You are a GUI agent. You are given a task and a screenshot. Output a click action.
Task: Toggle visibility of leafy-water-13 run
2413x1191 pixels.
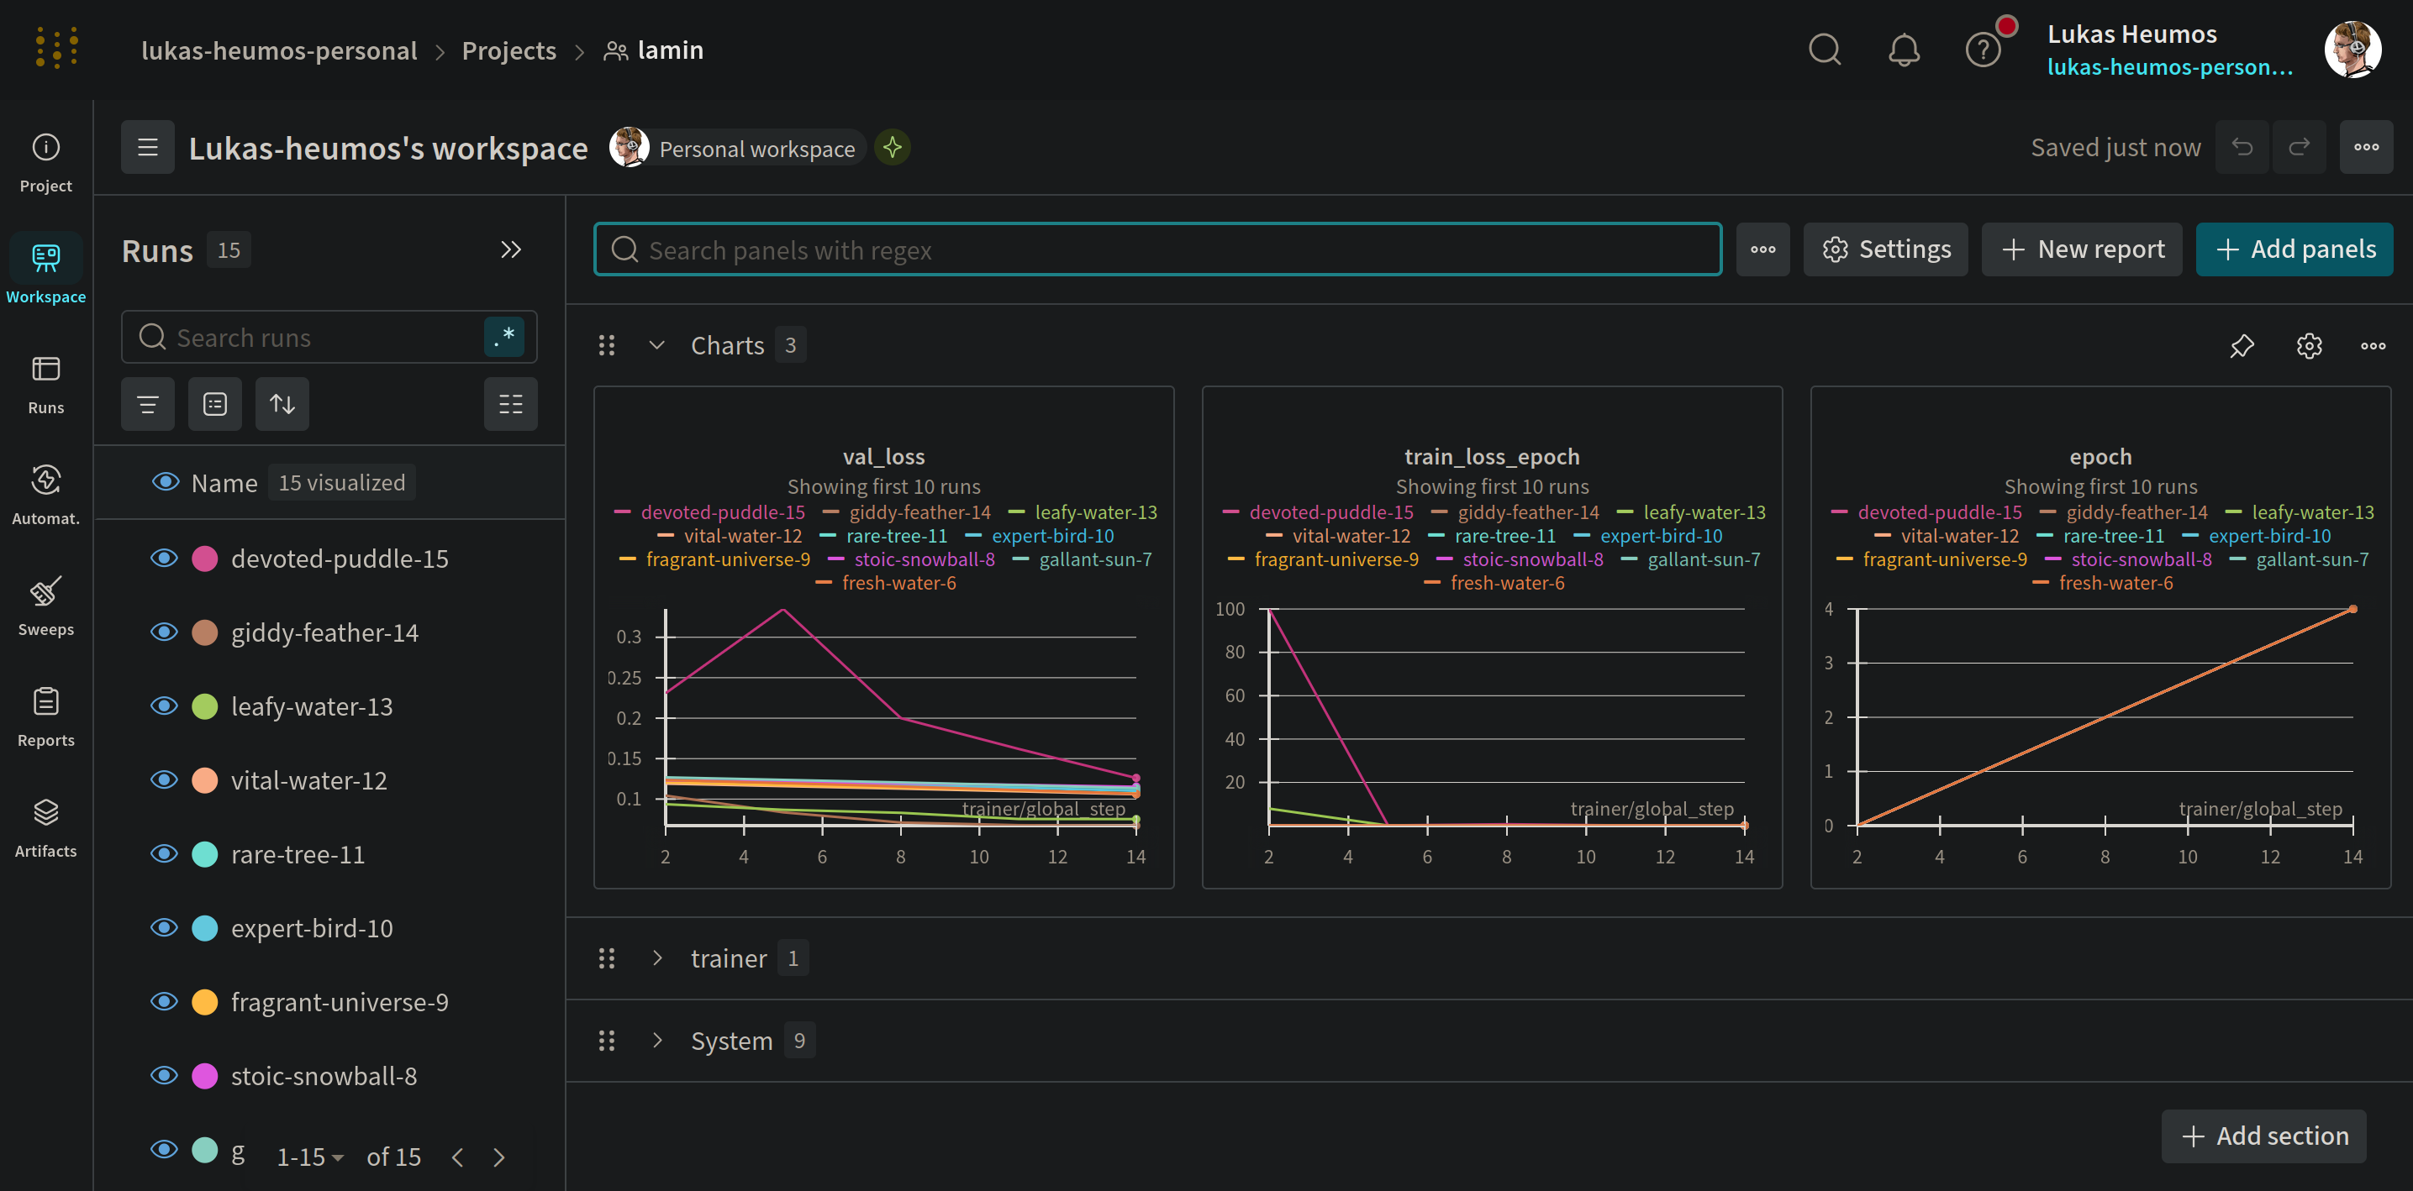(164, 706)
